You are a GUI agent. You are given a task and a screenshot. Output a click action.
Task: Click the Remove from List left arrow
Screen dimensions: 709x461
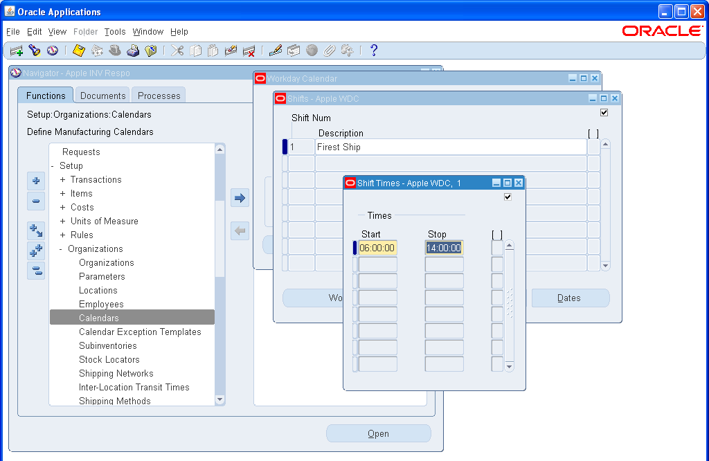pyautogui.click(x=240, y=231)
